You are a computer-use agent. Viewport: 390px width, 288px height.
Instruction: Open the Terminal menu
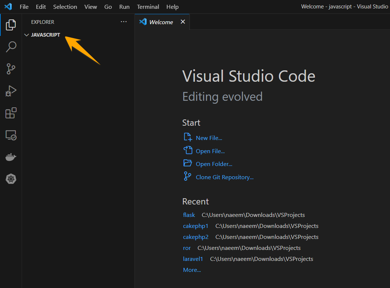pos(148,7)
